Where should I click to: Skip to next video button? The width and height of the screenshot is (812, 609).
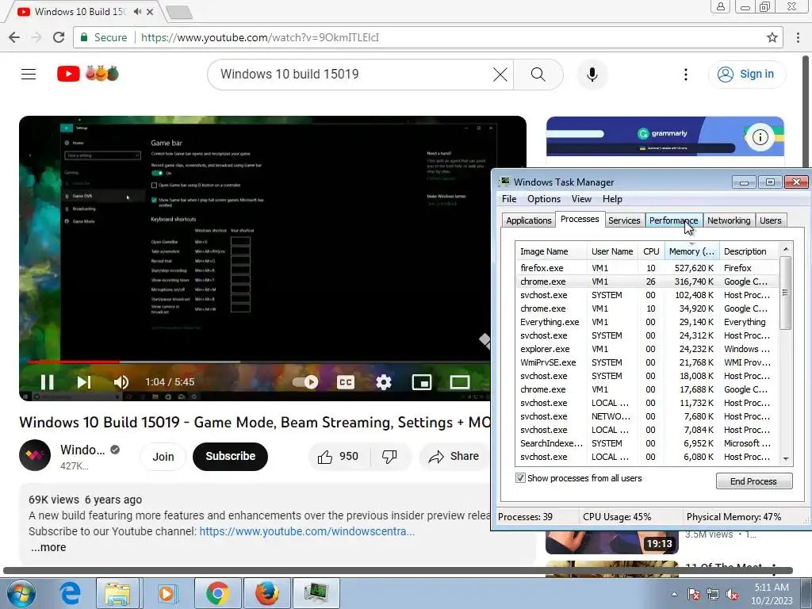point(84,382)
